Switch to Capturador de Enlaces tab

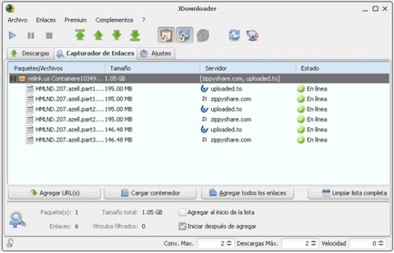pos(96,53)
